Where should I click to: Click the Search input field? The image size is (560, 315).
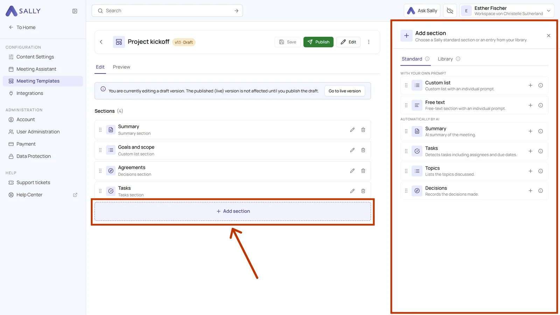(167, 11)
